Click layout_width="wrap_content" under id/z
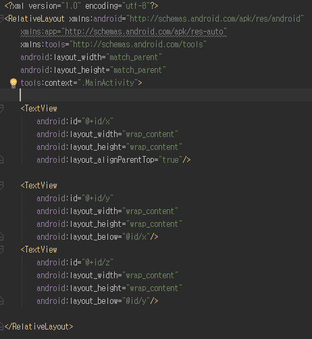The width and height of the screenshot is (312, 339). coord(107,276)
